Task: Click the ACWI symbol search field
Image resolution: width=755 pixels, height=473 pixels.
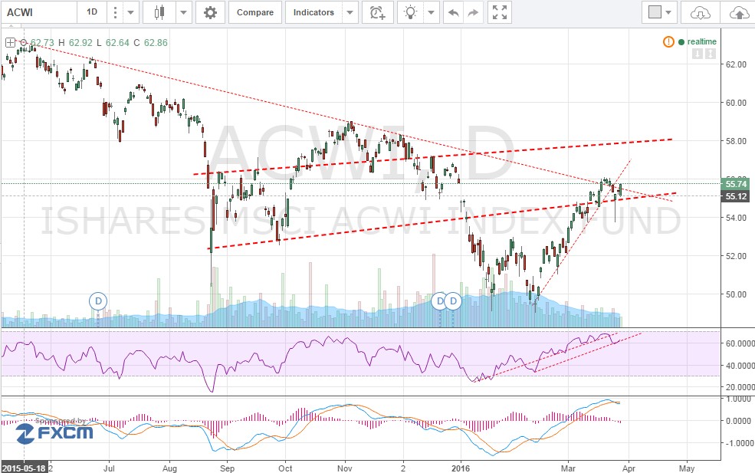Action: click(x=40, y=12)
